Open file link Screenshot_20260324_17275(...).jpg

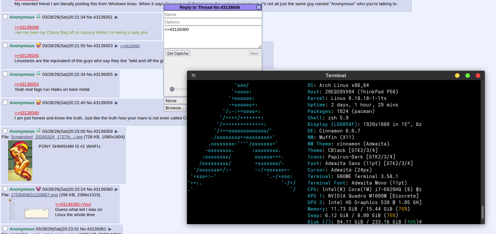click(47, 137)
